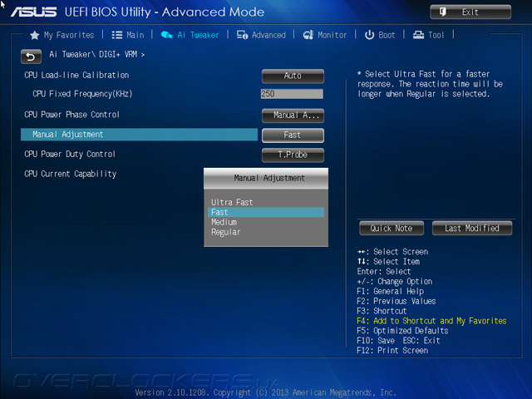Screen dimensions: 532x399
Task: Click the F5: Optimized Defaults hint
Action: pyautogui.click(x=402, y=331)
